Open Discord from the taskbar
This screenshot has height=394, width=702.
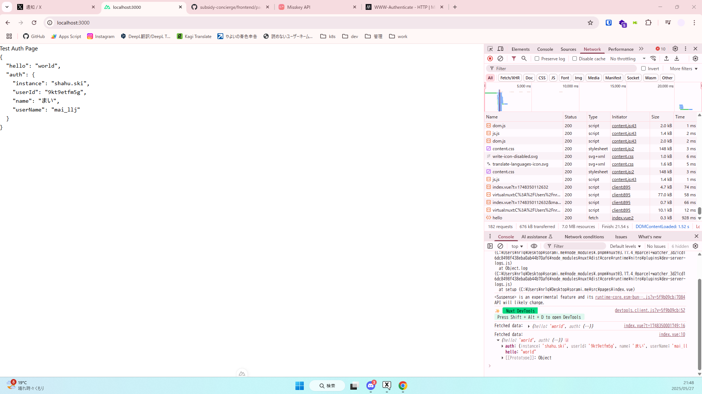[x=371, y=386]
